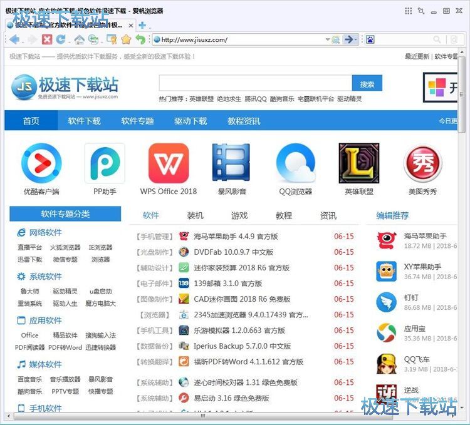Open the grid menu icon in title bar
This screenshot has height=425, width=470.
pos(408,11)
